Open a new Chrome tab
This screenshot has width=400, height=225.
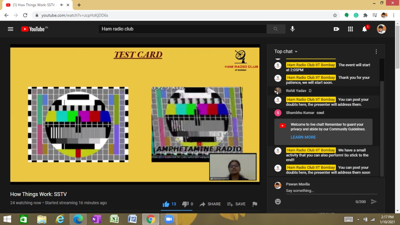pos(79,5)
